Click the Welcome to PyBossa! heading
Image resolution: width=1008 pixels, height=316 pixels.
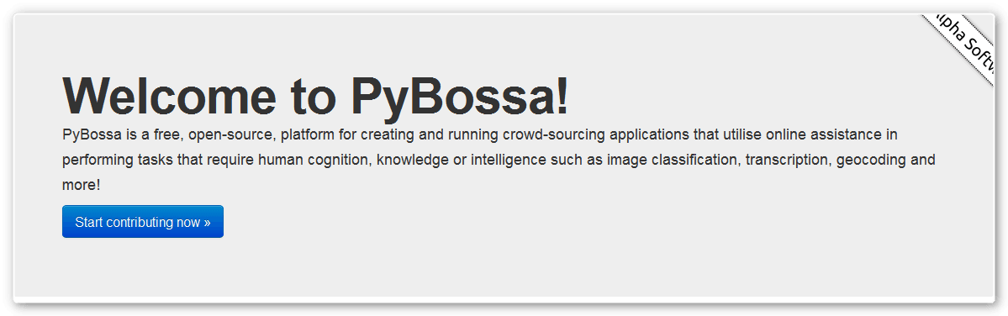(x=315, y=97)
